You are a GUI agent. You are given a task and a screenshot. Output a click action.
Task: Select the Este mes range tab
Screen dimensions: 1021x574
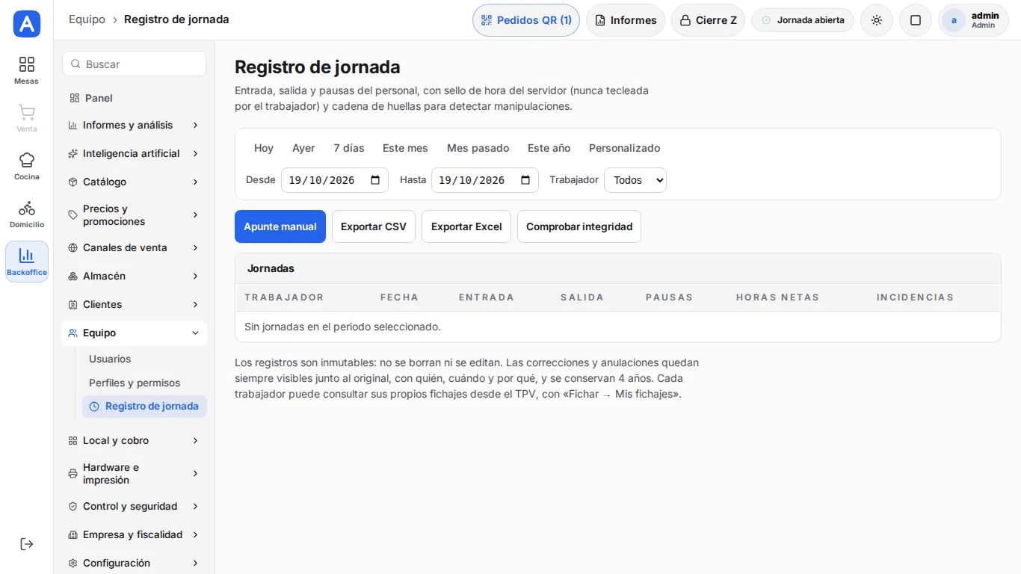(x=405, y=148)
